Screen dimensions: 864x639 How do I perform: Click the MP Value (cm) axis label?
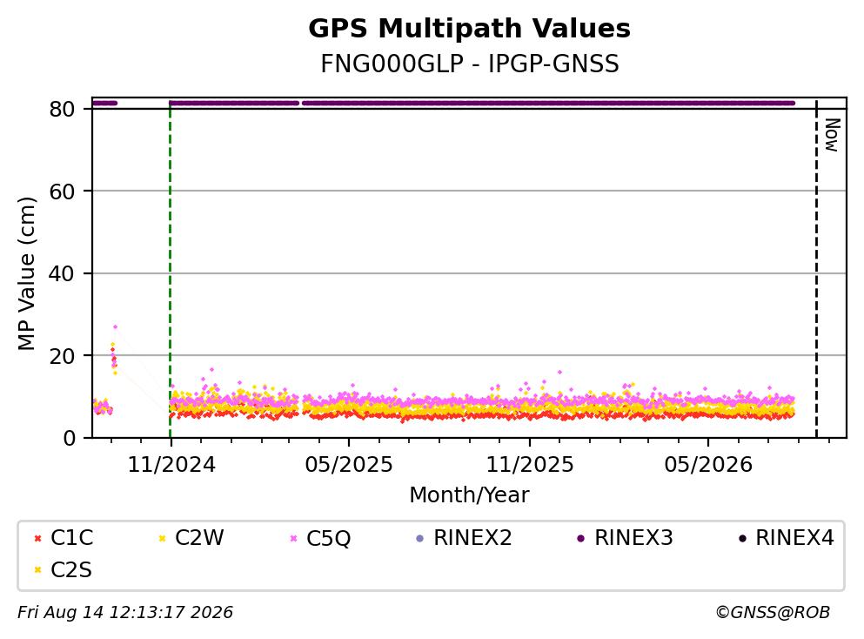[x=26, y=273]
